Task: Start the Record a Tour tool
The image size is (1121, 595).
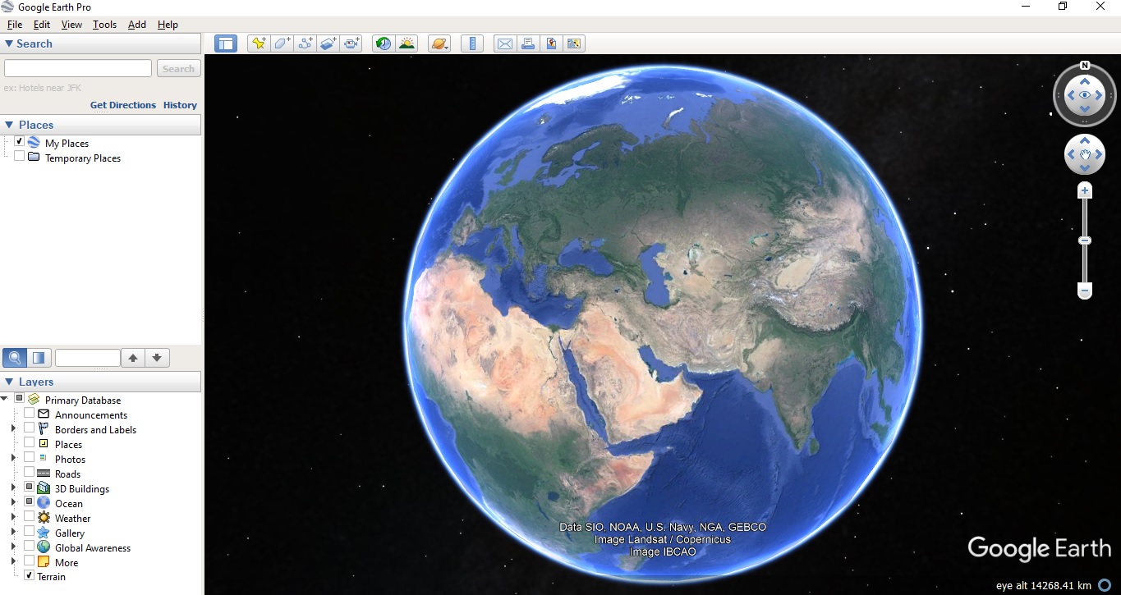Action: tap(351, 43)
